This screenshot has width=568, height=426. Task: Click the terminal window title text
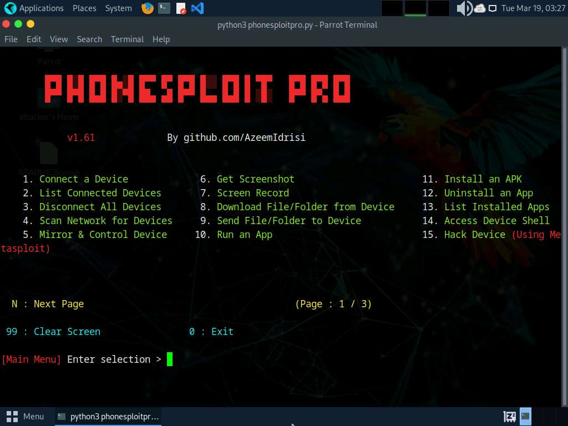tap(297, 24)
